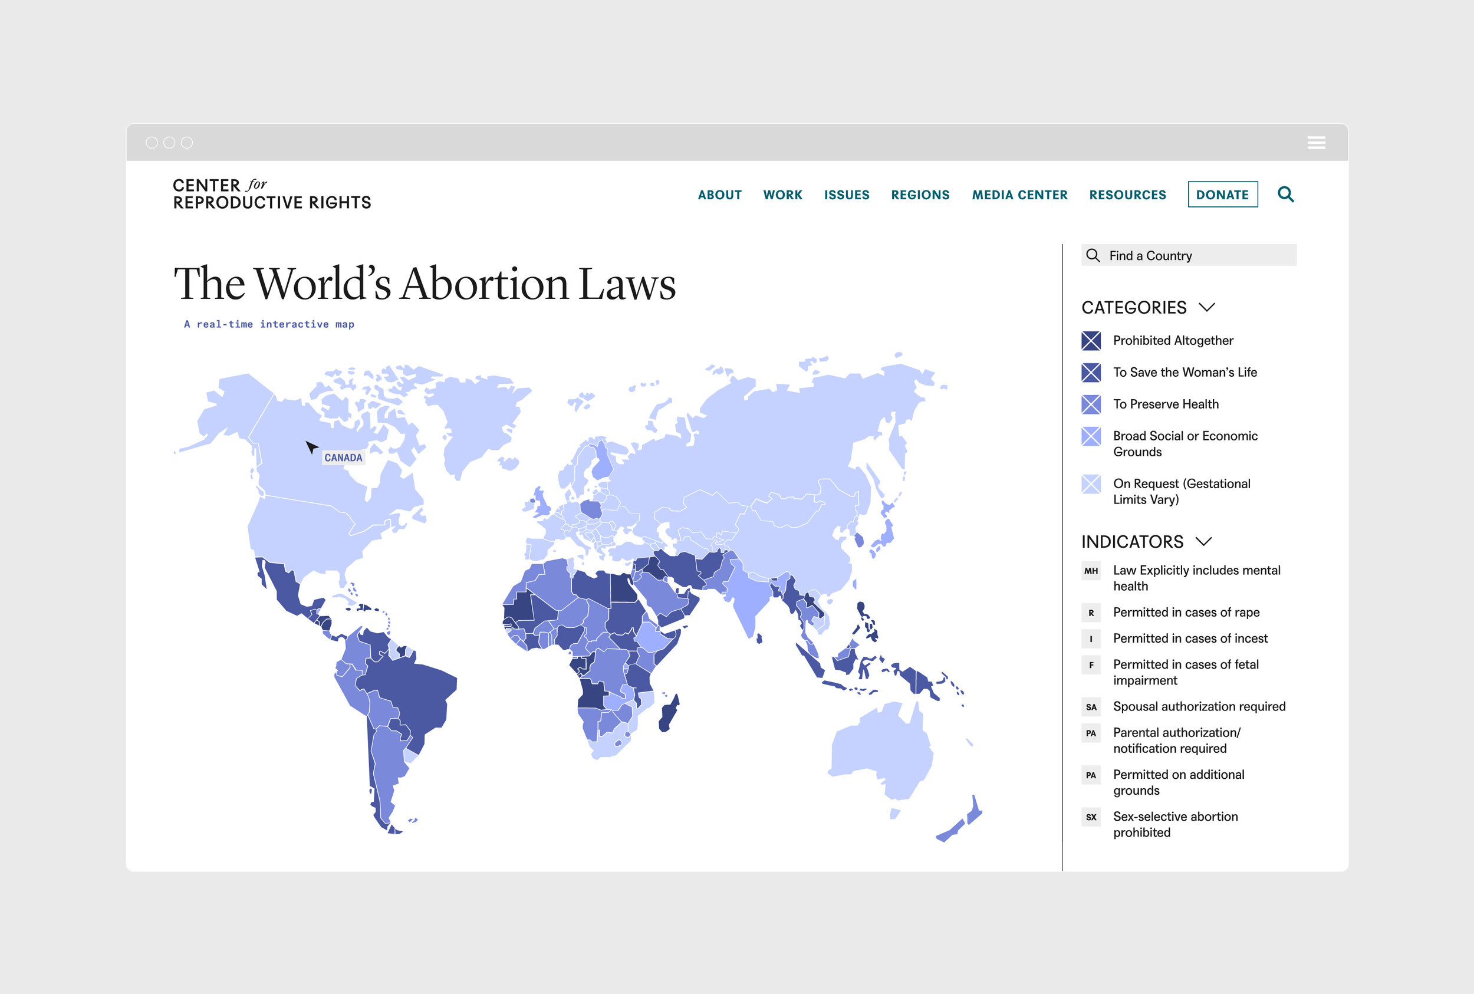Image resolution: width=1474 pixels, height=994 pixels.
Task: Select the SX sex-selective abortion icon
Action: click(x=1090, y=817)
